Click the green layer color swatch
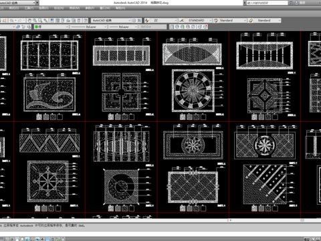This screenshot has height=241, width=321. (x=36, y=27)
